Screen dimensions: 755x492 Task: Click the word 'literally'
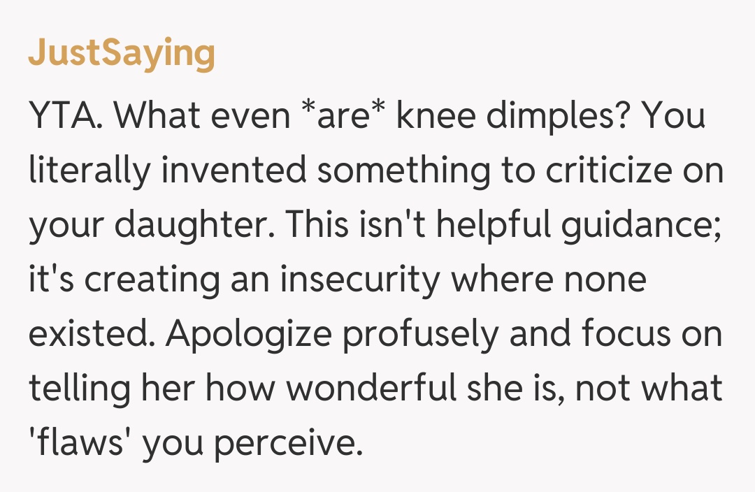89,171
